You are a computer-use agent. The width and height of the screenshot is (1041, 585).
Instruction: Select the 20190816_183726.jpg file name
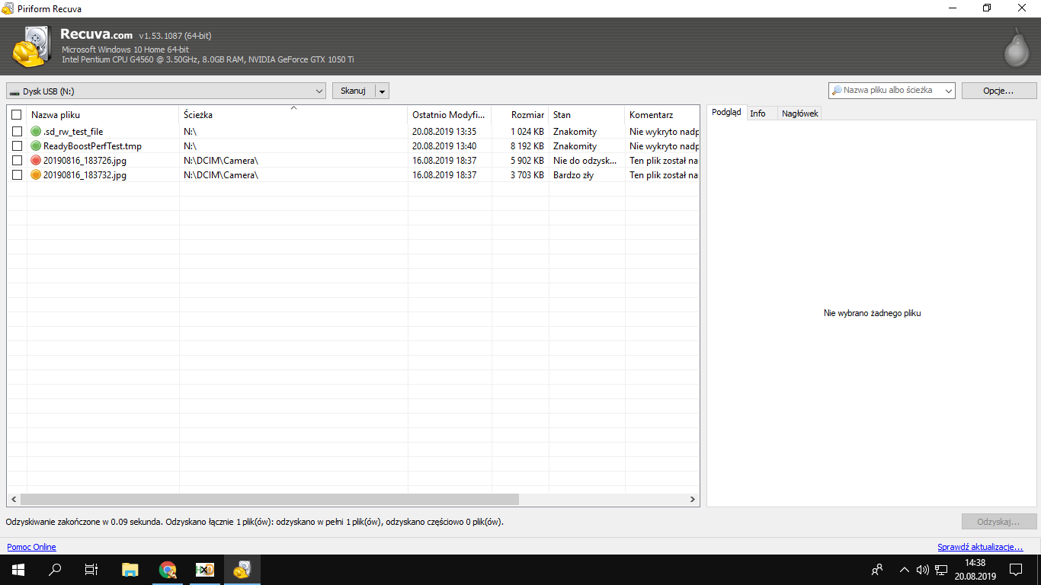point(85,161)
